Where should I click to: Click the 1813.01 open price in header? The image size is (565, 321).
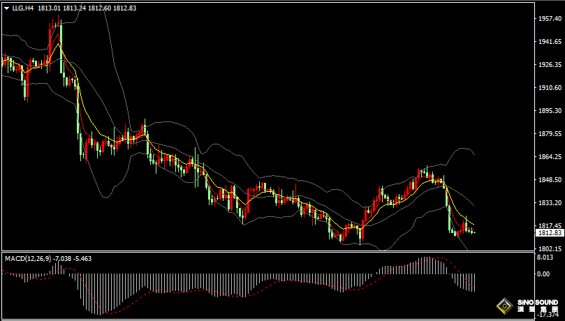(49, 8)
